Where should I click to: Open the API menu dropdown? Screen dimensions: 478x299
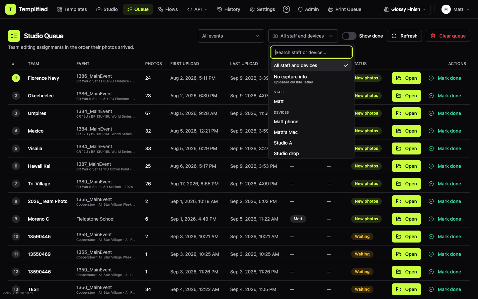tap(197, 9)
